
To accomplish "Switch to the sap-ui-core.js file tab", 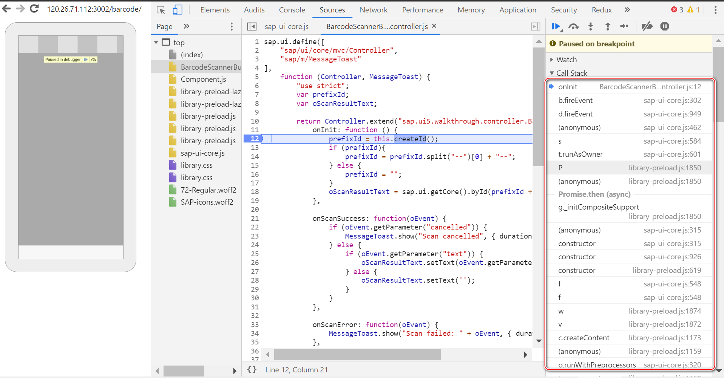I will click(x=287, y=26).
